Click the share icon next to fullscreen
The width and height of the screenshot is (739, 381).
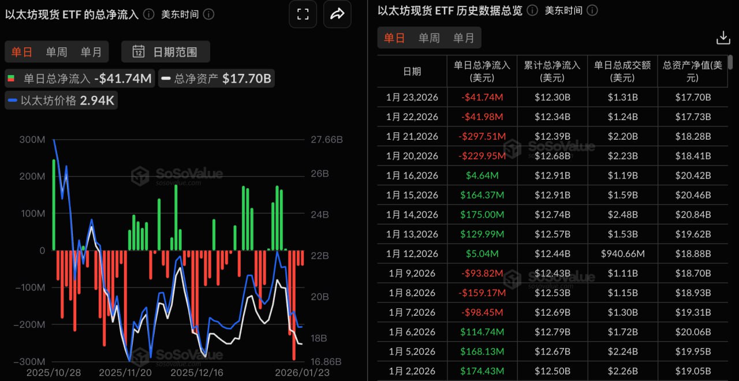coord(337,14)
